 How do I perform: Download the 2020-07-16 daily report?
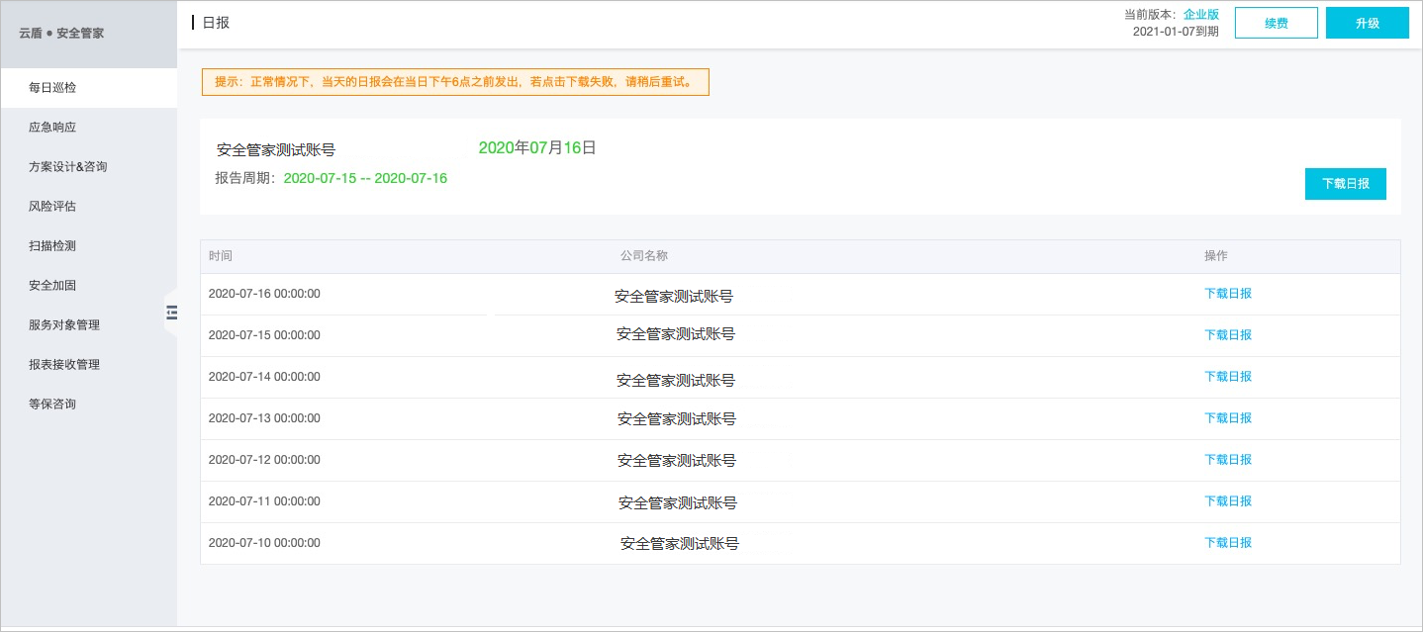pyautogui.click(x=1228, y=293)
